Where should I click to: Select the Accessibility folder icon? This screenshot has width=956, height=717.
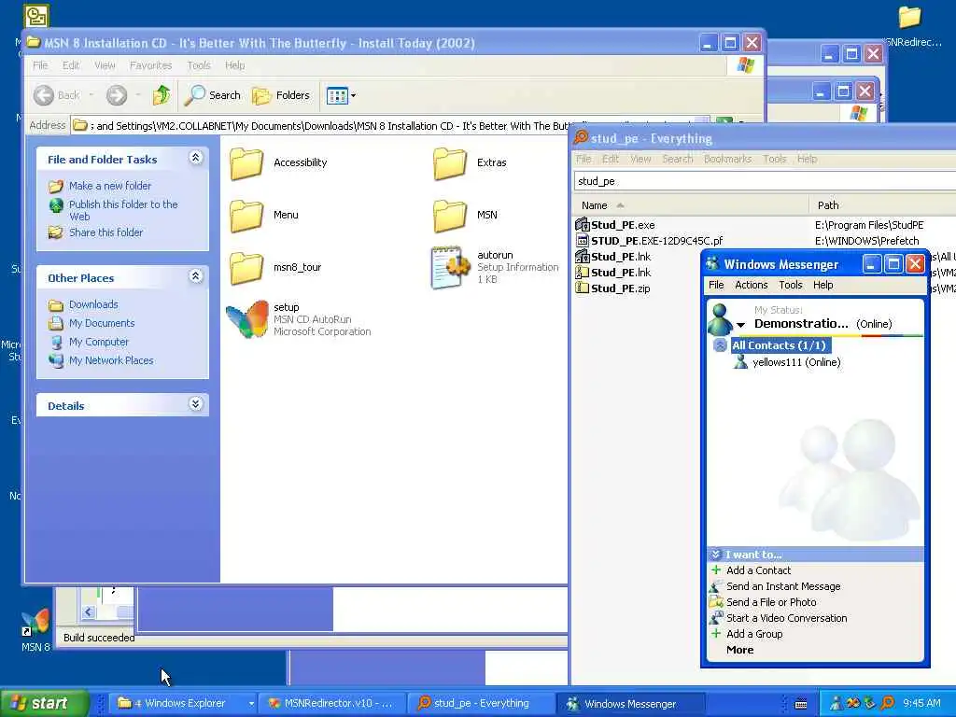point(246,163)
